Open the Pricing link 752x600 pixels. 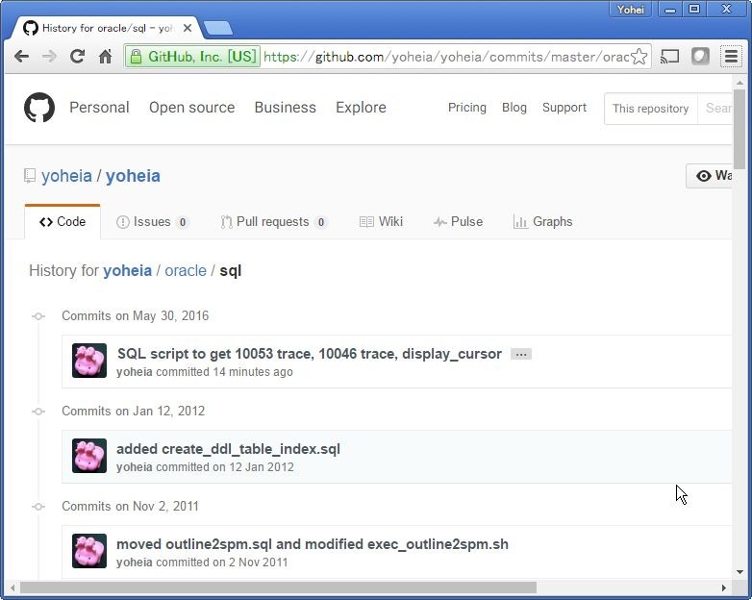pos(467,108)
